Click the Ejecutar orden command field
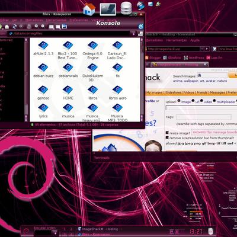 [x=46, y=232]
